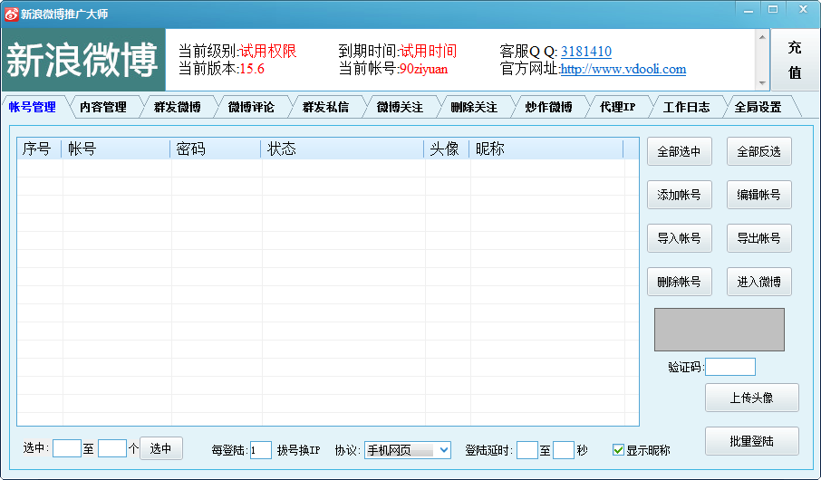Click the Sina Weibo logo icon in title bar
The width and height of the screenshot is (821, 480).
(11, 14)
